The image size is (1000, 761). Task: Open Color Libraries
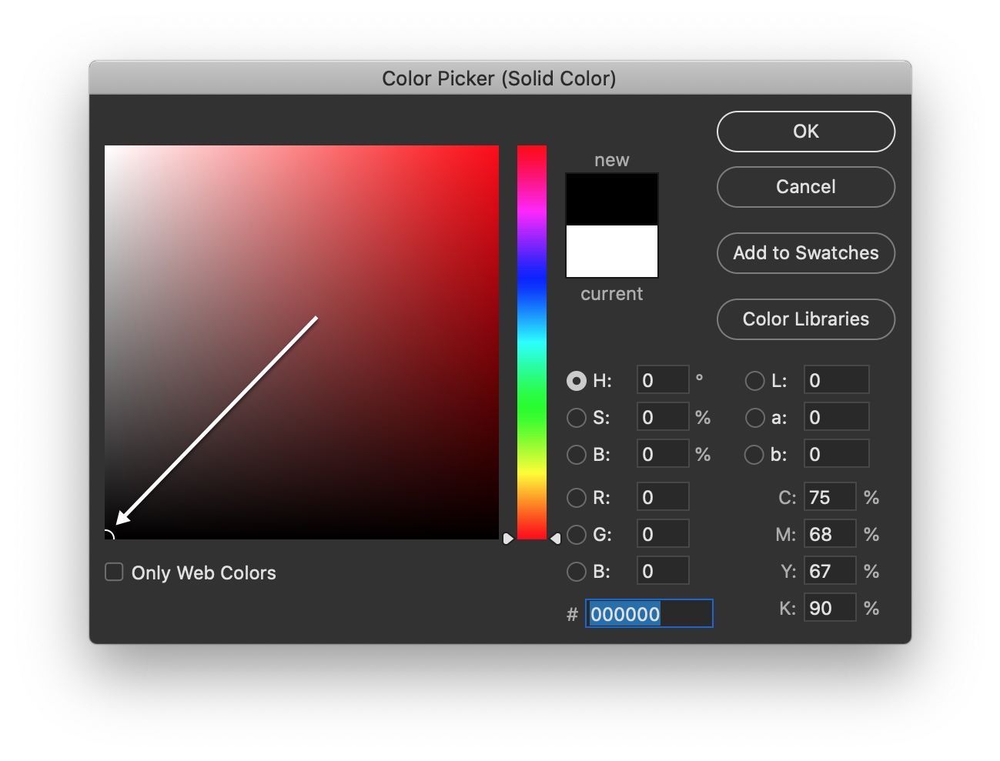pyautogui.click(x=805, y=319)
